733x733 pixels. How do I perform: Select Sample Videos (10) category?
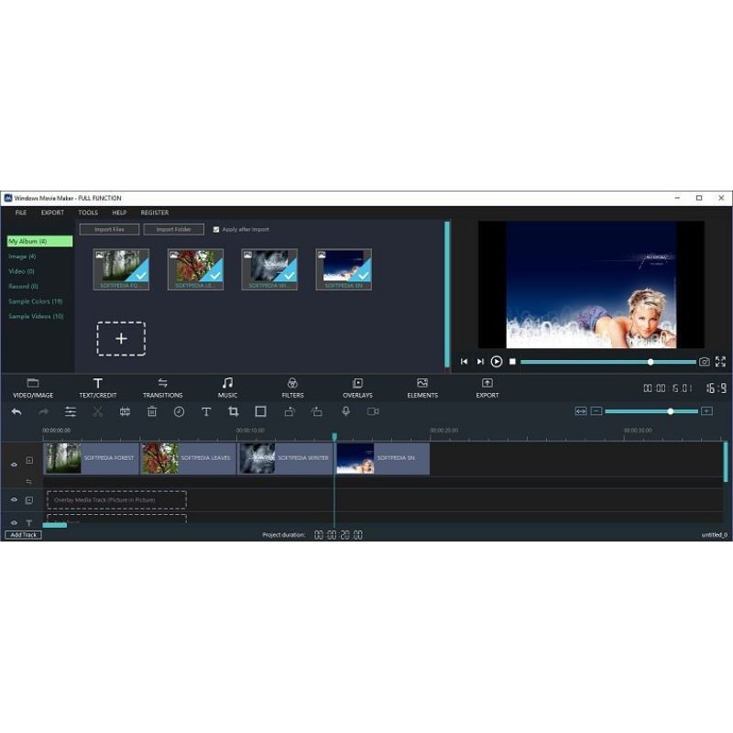[x=36, y=316]
